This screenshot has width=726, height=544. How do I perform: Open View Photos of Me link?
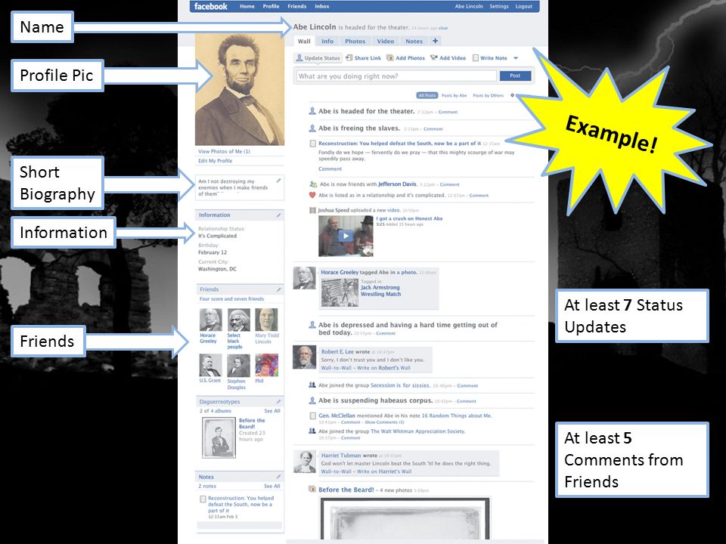224,151
